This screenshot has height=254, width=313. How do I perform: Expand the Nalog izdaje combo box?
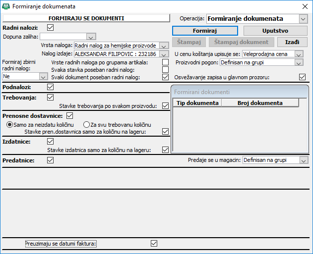pos(164,54)
